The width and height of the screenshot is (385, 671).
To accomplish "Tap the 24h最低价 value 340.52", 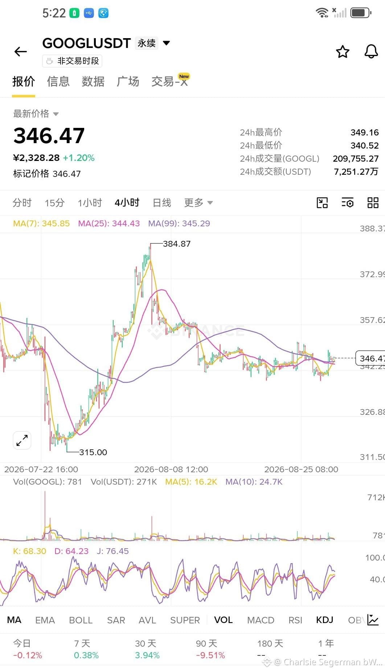I will [365, 146].
